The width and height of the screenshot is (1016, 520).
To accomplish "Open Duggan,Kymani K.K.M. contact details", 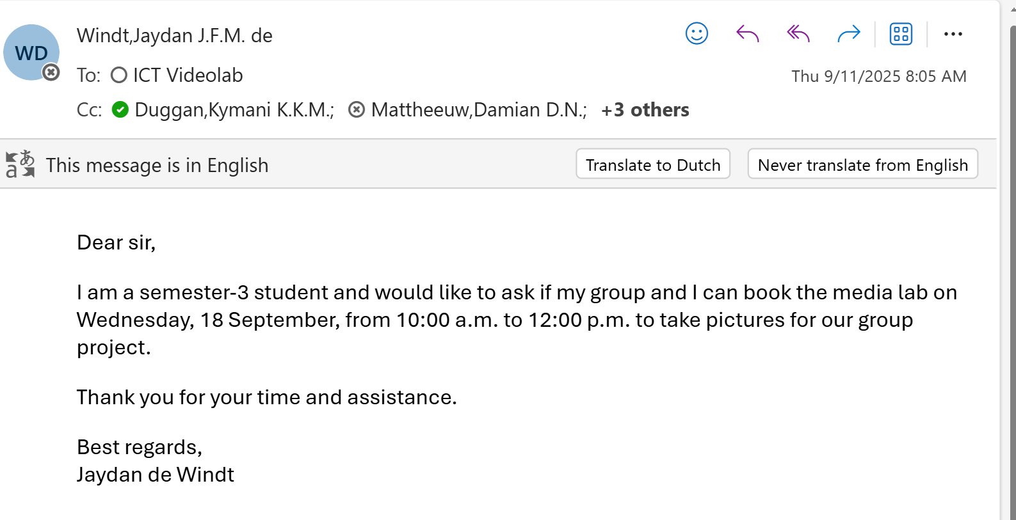I will click(232, 109).
